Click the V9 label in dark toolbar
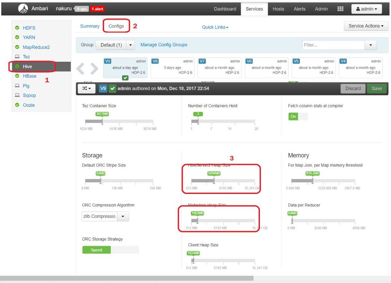The width and height of the screenshot is (391, 283). coord(103,88)
